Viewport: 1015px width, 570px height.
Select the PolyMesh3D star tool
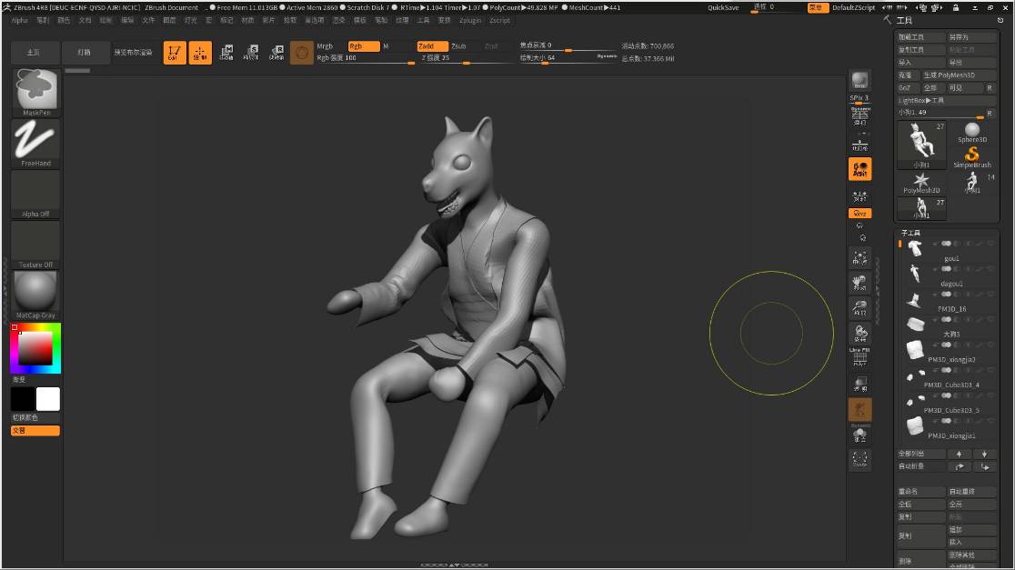tap(921, 183)
